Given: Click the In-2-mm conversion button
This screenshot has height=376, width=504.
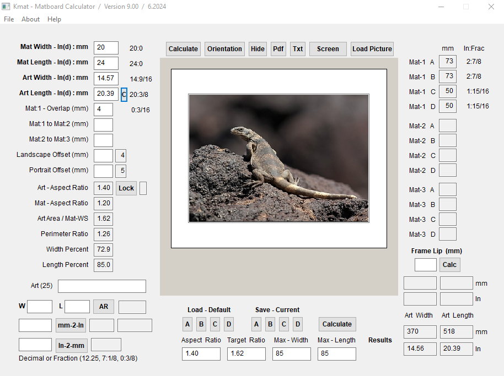Looking at the screenshot, I should point(71,346).
